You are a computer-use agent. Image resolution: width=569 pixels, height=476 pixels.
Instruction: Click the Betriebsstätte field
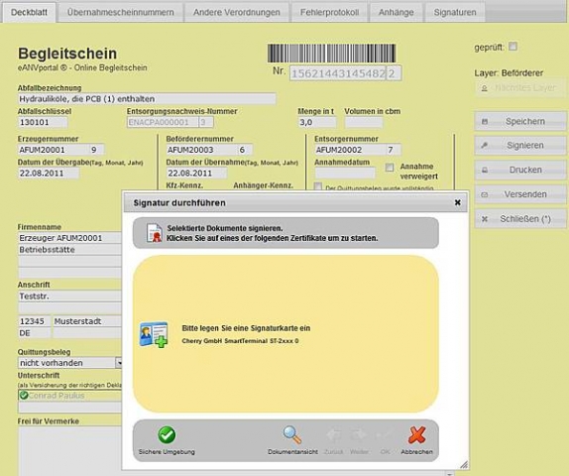69,250
